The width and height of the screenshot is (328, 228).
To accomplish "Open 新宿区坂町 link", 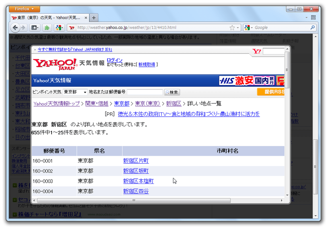I will click(136, 171).
